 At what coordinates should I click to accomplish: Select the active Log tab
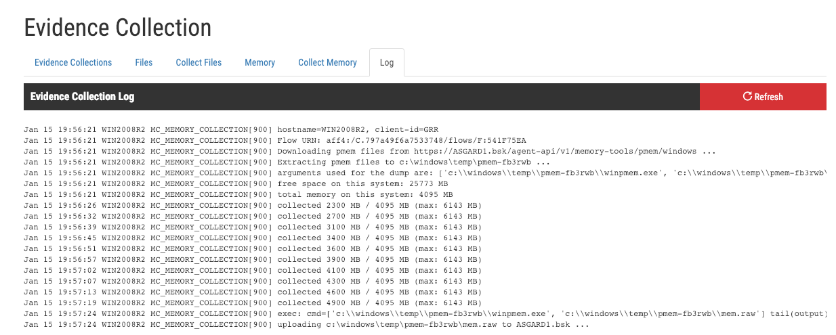386,62
